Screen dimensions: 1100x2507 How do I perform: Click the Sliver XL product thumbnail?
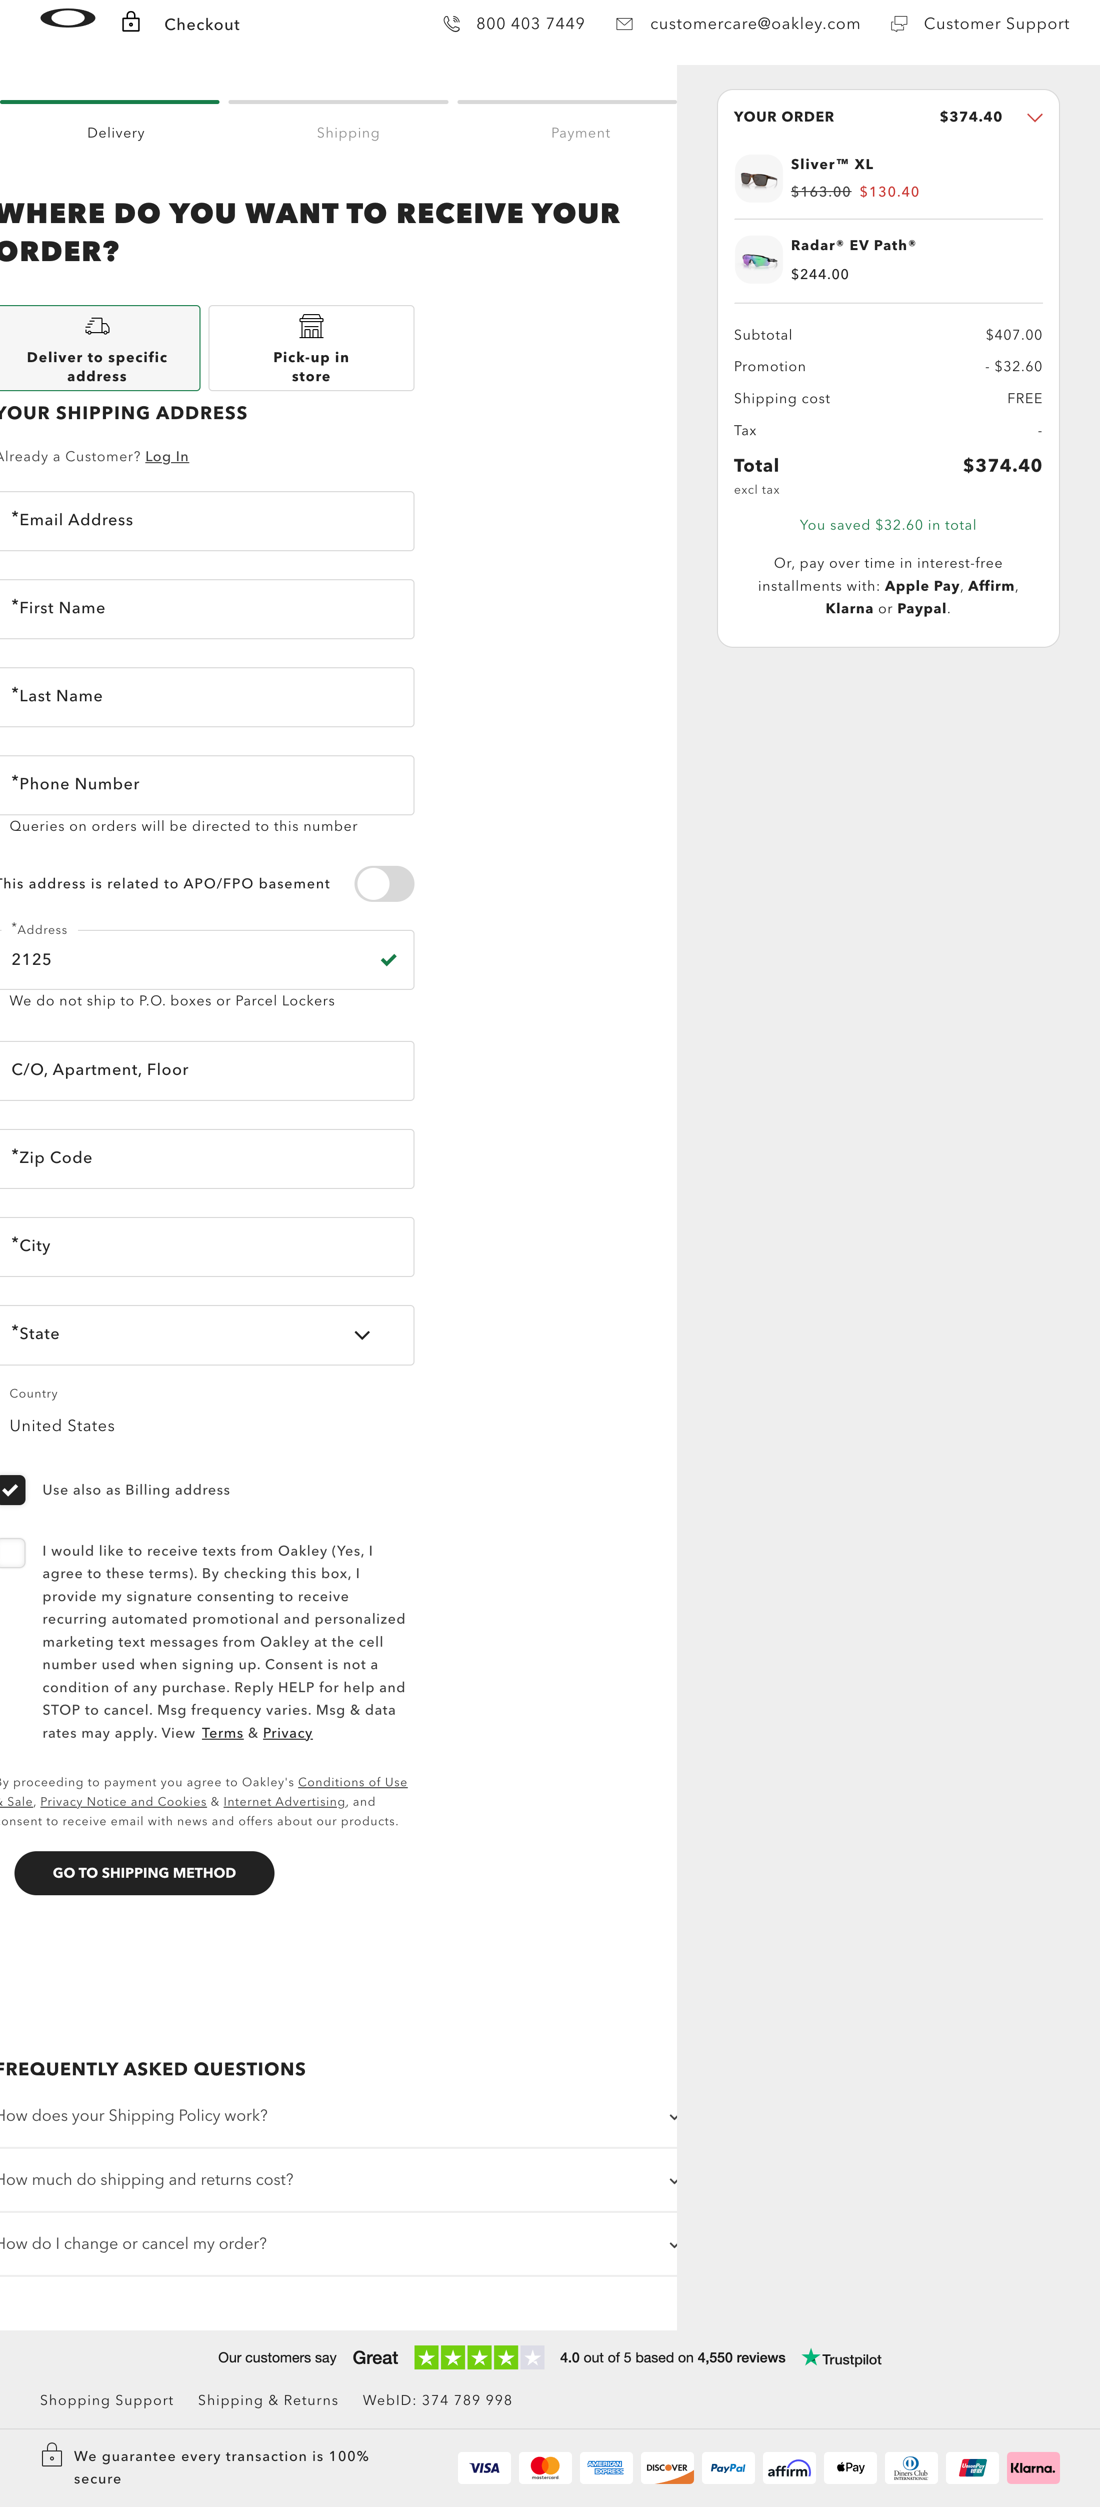pos(758,178)
